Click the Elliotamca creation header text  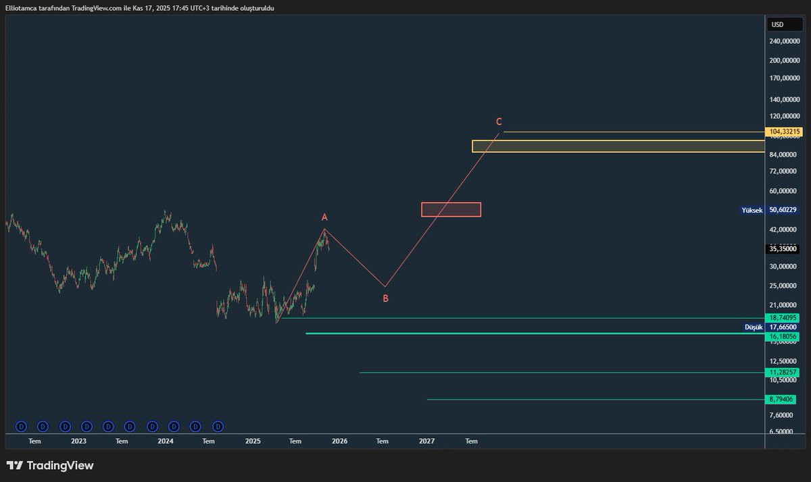[140, 7]
